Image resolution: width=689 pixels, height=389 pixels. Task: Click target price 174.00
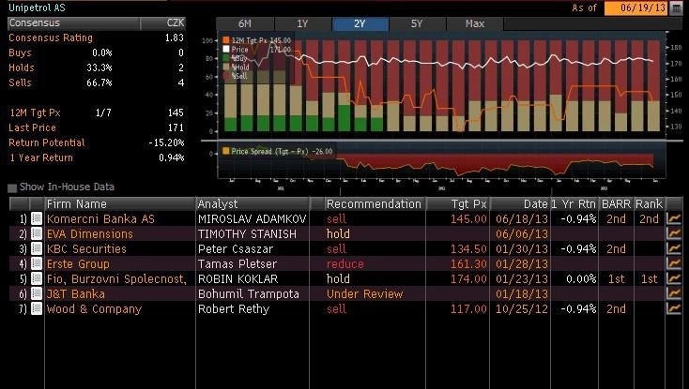coord(468,279)
